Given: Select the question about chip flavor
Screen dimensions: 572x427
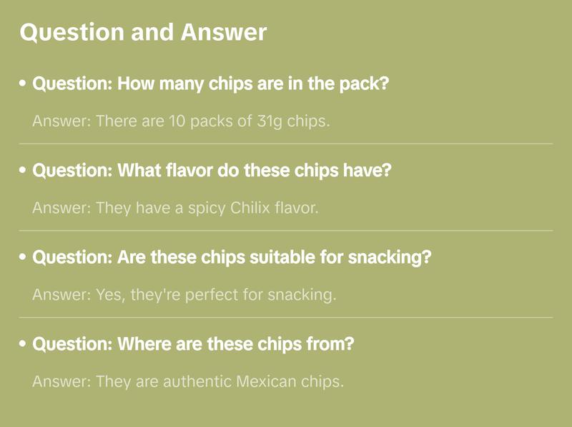Looking at the screenshot, I should (212, 171).
